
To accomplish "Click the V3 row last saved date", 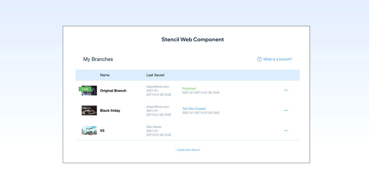I will pos(159,133).
